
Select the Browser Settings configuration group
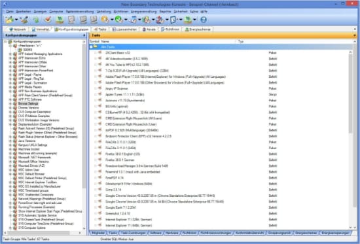(x=28, y=103)
